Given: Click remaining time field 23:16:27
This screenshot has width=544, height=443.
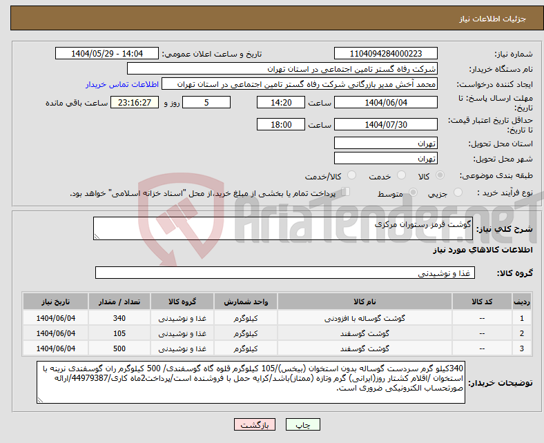Looking at the screenshot, I should click(x=135, y=102).
